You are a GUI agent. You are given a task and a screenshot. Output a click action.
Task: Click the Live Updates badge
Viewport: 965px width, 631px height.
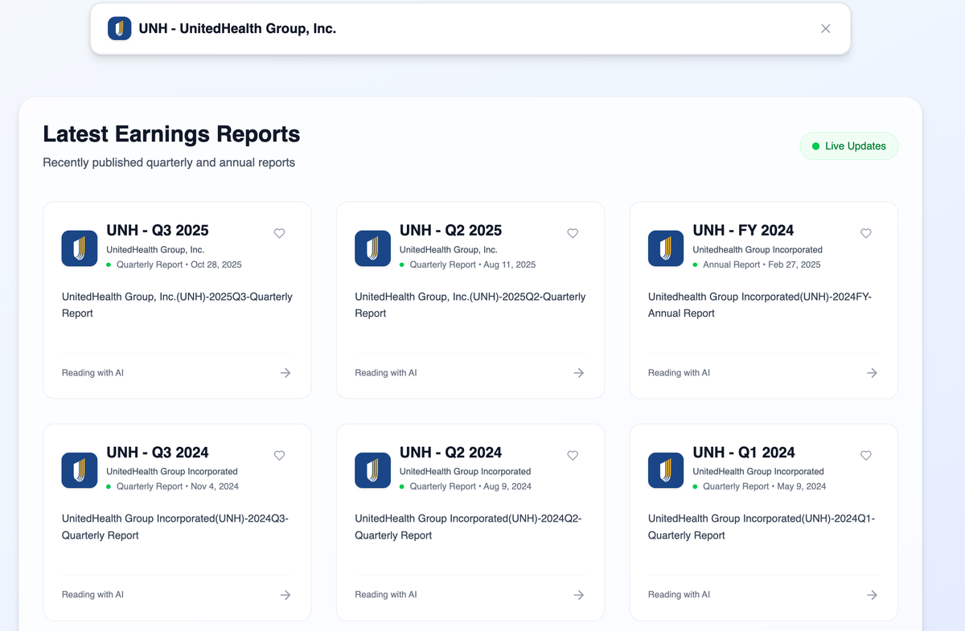(x=848, y=146)
